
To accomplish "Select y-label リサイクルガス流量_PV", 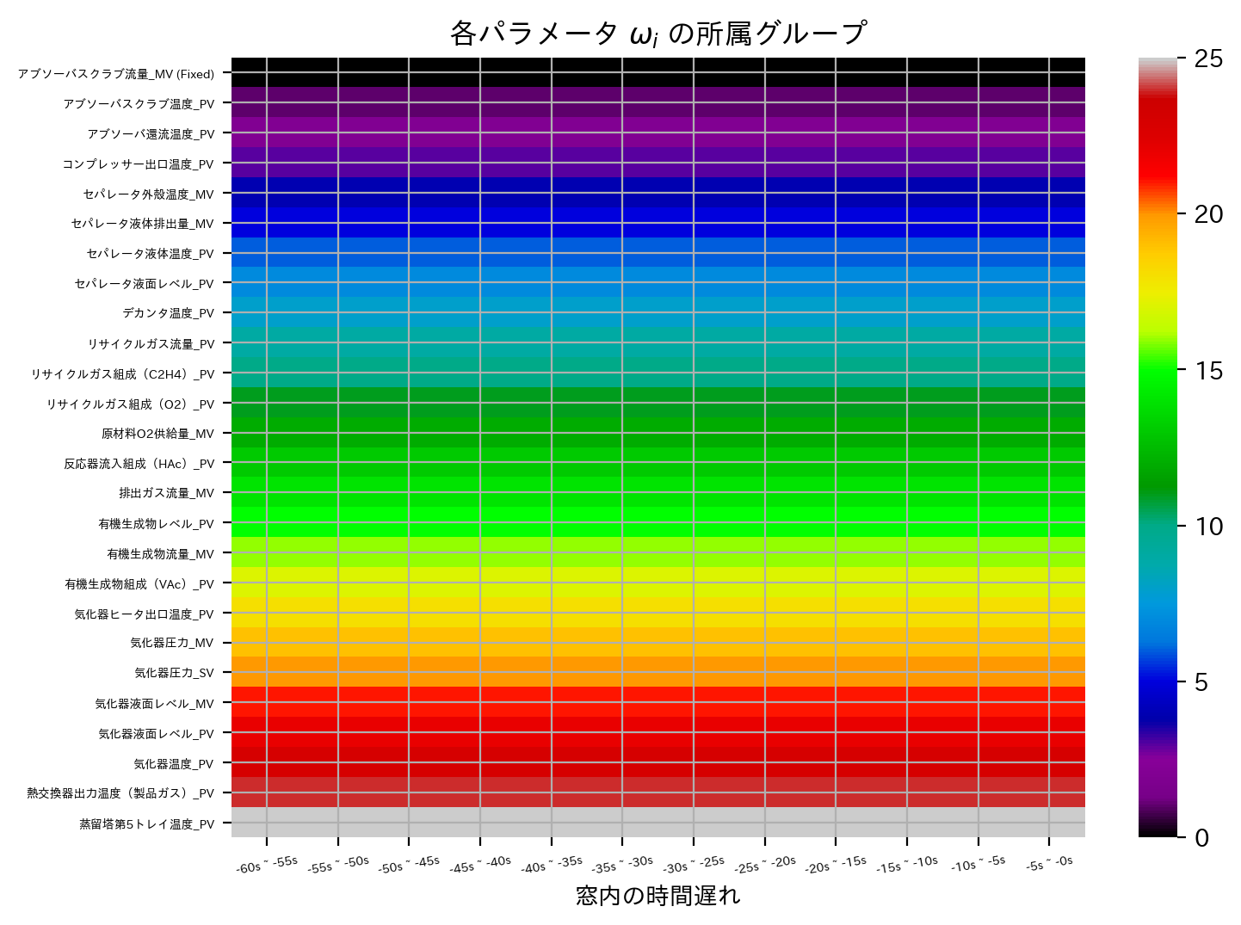I will 151,344.
